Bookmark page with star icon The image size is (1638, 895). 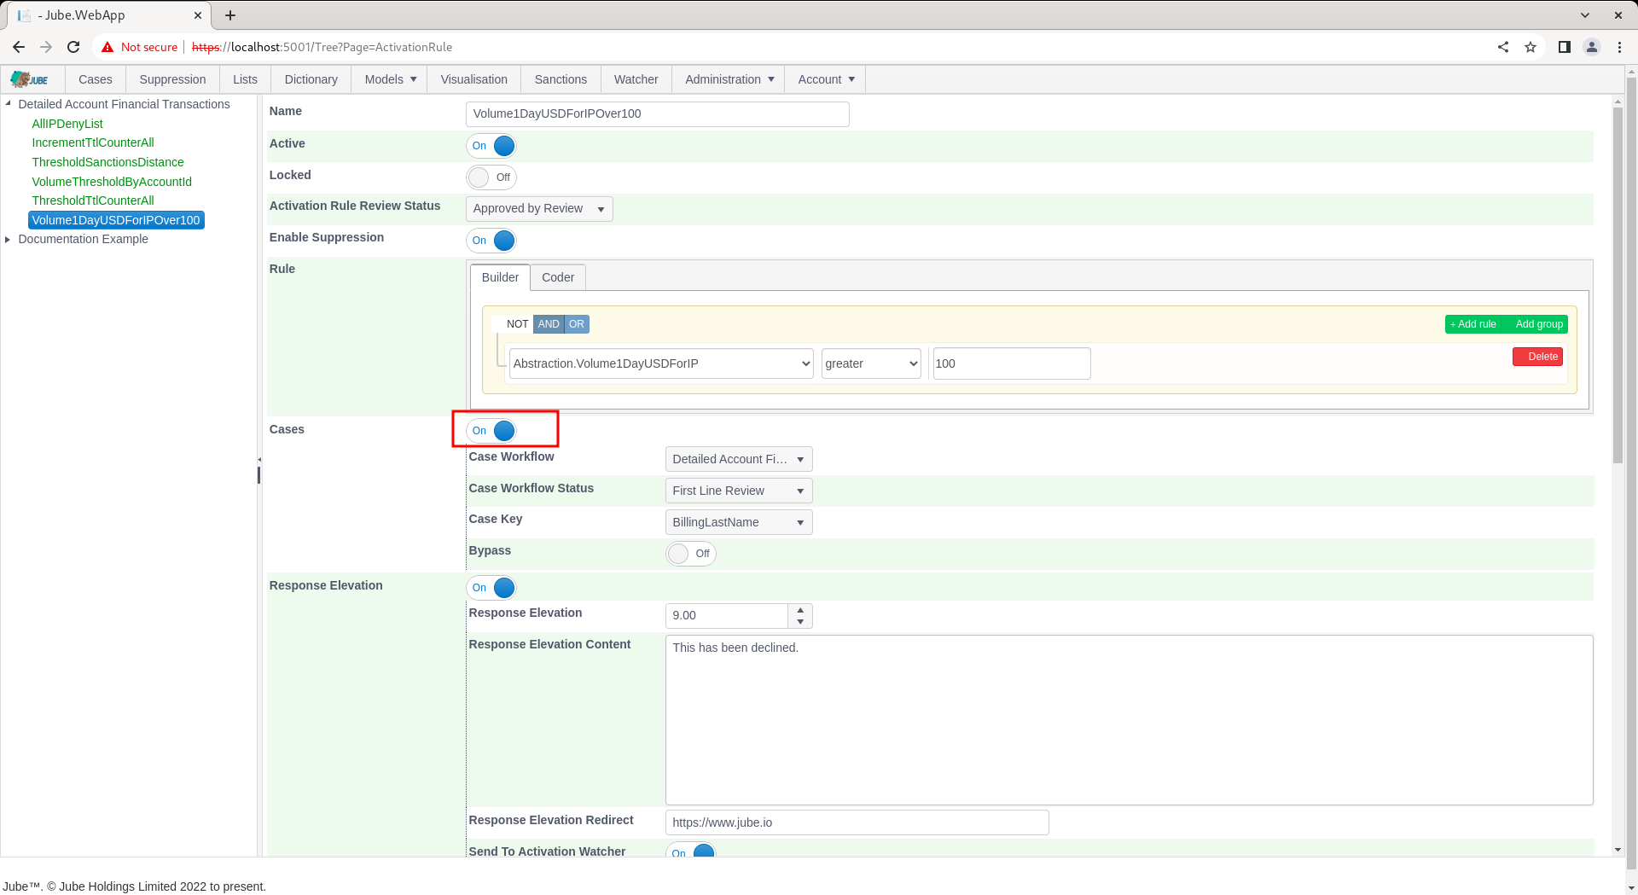click(1531, 47)
